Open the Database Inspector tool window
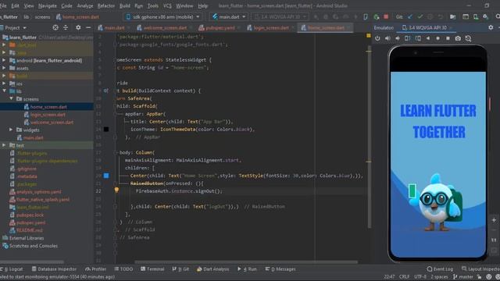The image size is (500, 281). pyautogui.click(x=54, y=269)
